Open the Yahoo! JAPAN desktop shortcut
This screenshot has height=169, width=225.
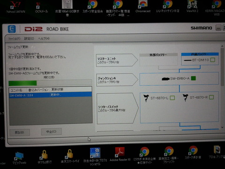[15, 6]
